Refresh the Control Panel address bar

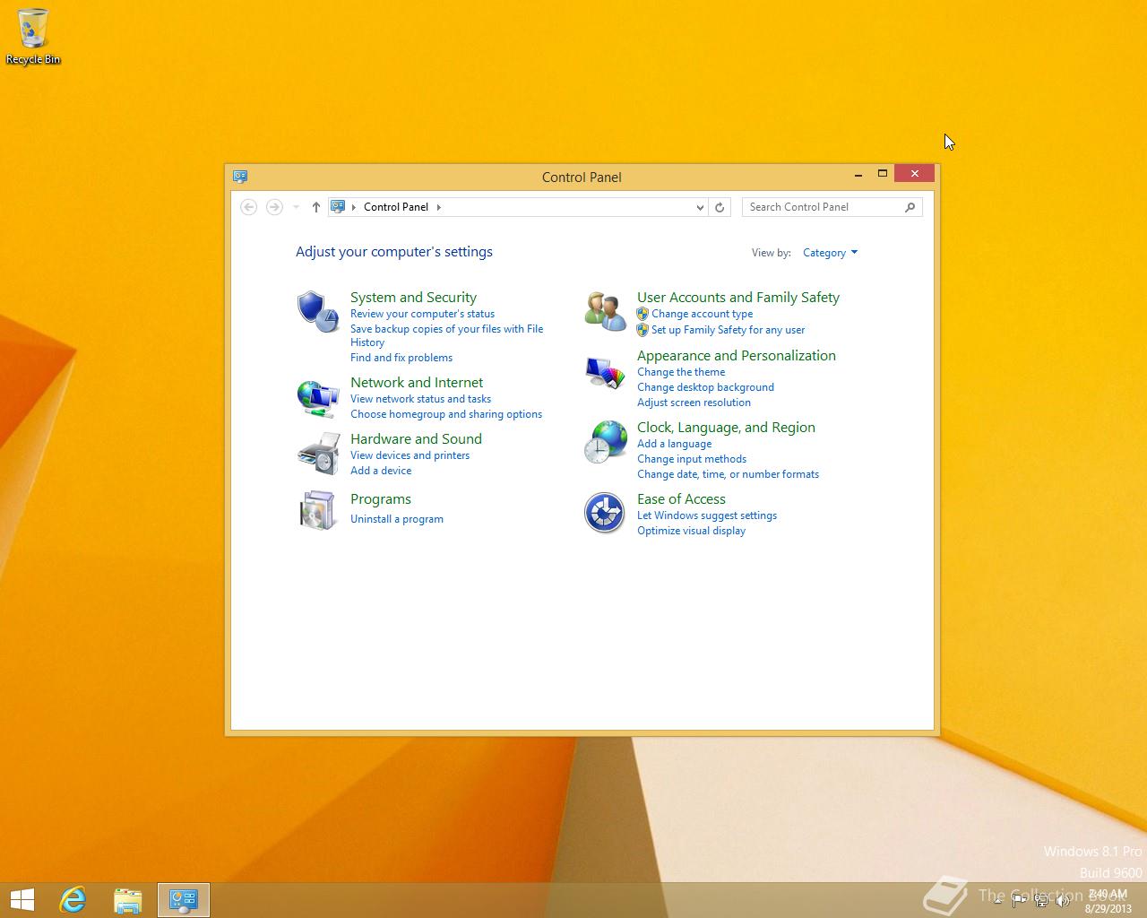(719, 207)
